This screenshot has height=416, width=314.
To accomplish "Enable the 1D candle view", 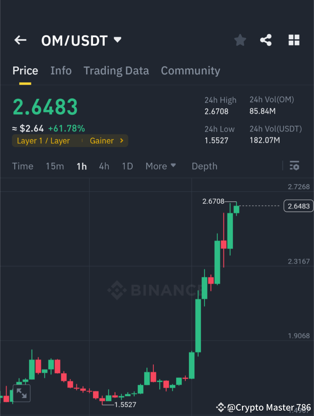I will pyautogui.click(x=127, y=166).
